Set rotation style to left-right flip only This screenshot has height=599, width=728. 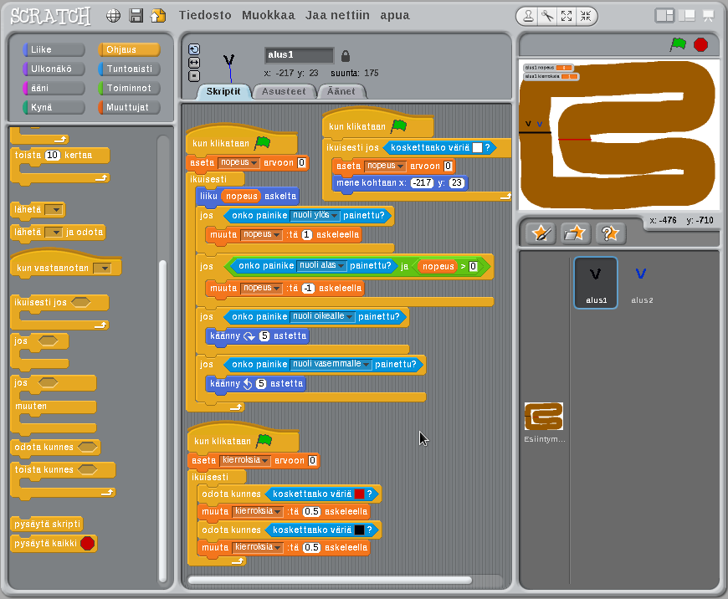pyautogui.click(x=194, y=62)
